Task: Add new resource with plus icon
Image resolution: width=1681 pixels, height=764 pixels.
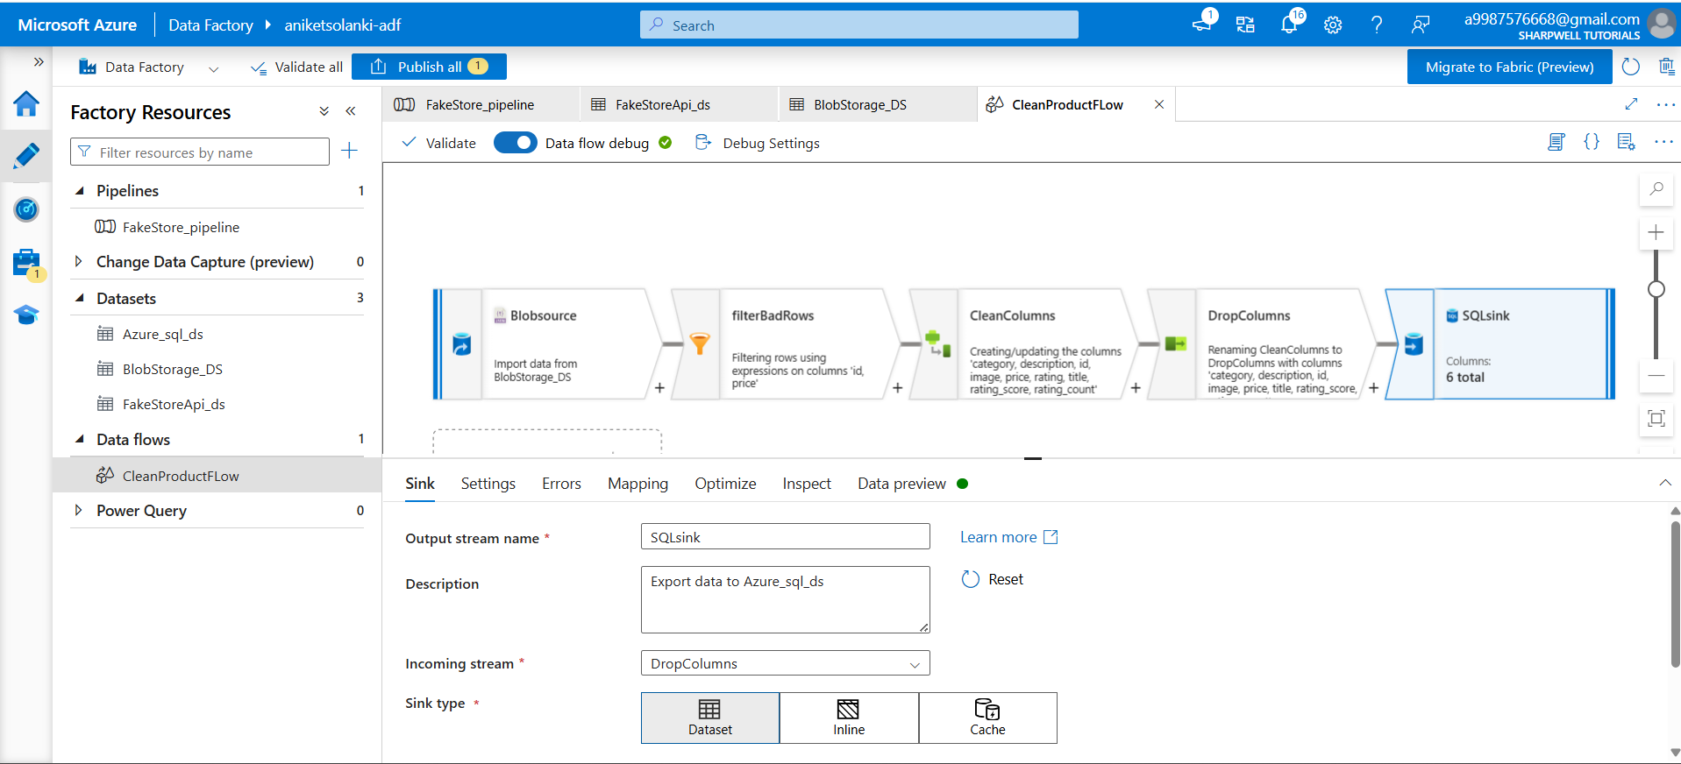Action: pyautogui.click(x=349, y=152)
